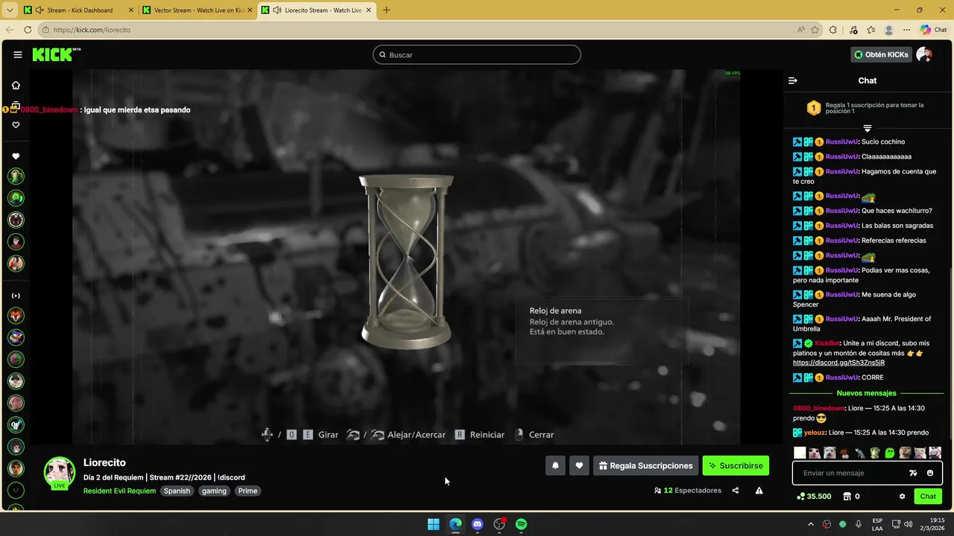Reload the page

(28, 30)
